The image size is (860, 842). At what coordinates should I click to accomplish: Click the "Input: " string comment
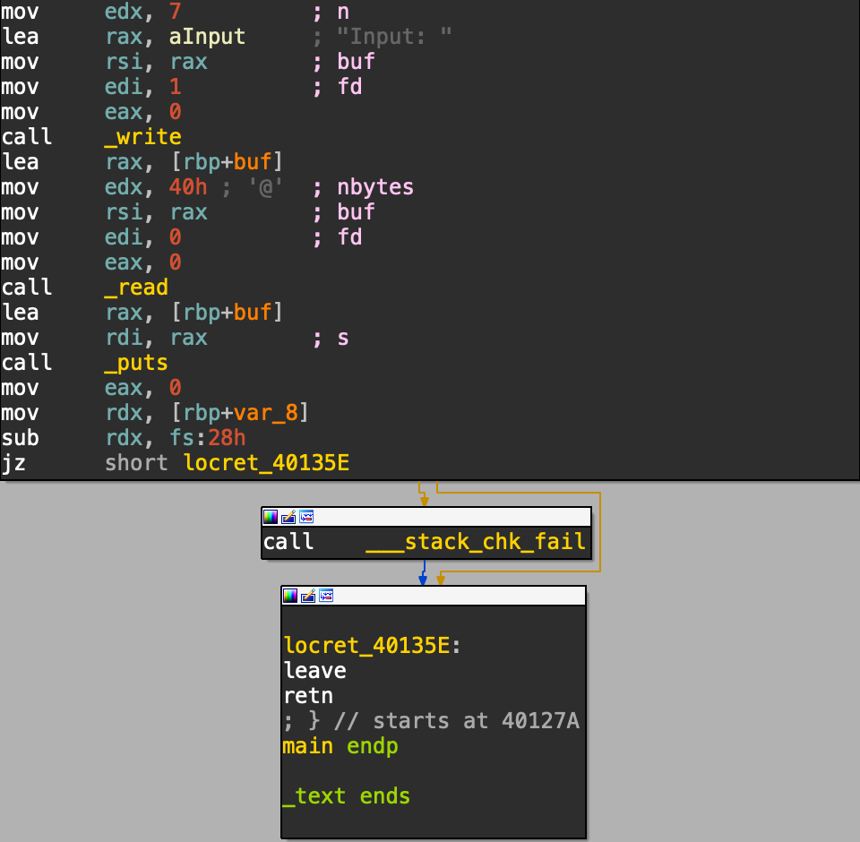point(394,37)
